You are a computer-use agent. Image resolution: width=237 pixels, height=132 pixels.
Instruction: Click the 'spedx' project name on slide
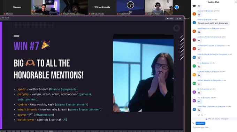[22, 89]
